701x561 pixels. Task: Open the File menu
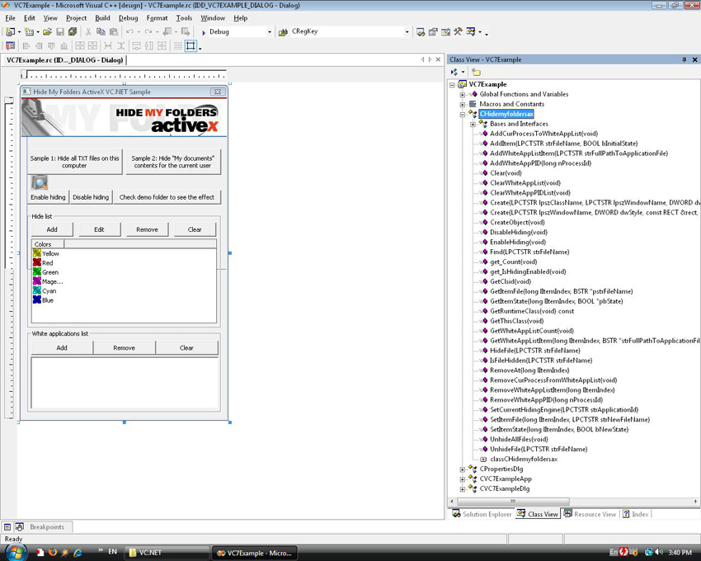(x=10, y=18)
